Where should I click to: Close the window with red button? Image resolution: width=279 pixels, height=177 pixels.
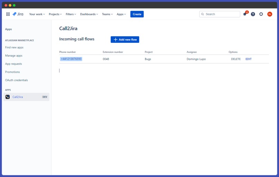[6, 5]
